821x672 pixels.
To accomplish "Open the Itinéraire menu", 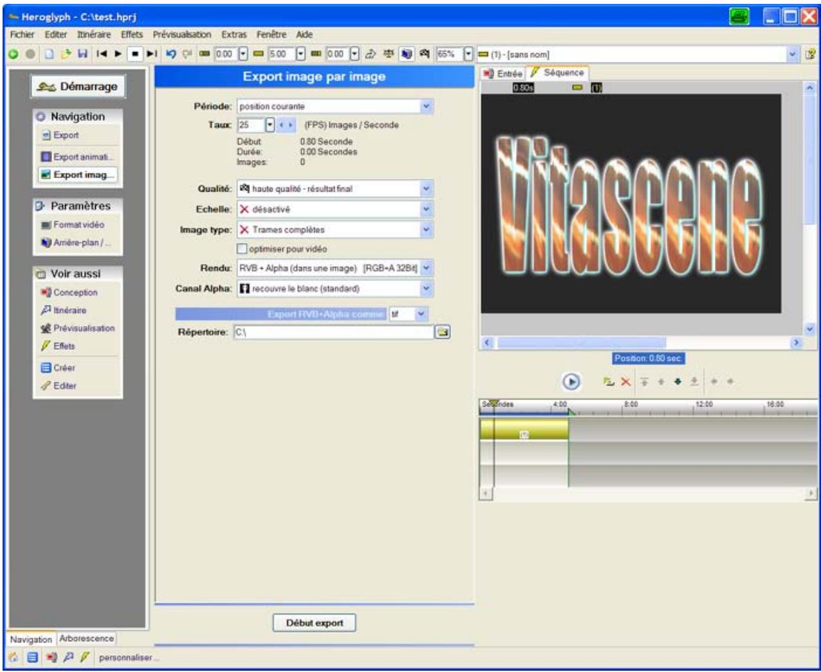I will coord(94,35).
